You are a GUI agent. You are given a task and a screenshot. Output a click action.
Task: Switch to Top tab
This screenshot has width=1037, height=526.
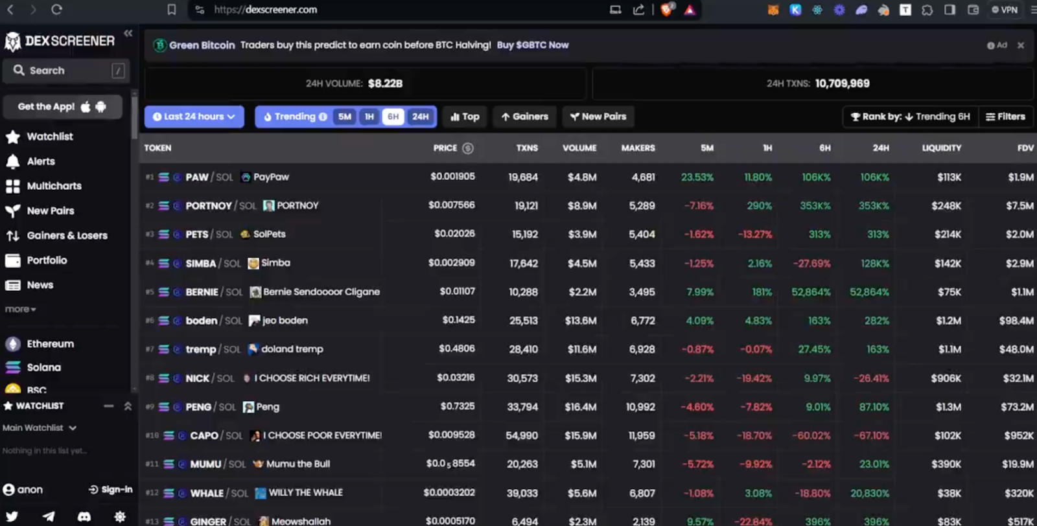click(x=465, y=117)
